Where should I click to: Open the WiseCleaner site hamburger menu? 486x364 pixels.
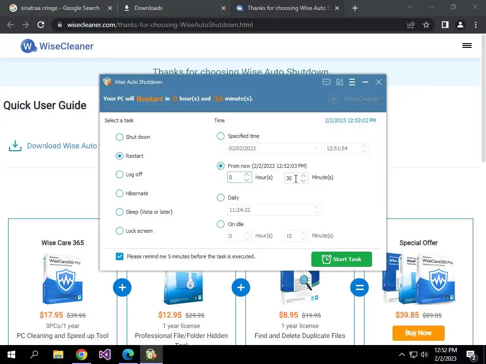click(x=467, y=45)
